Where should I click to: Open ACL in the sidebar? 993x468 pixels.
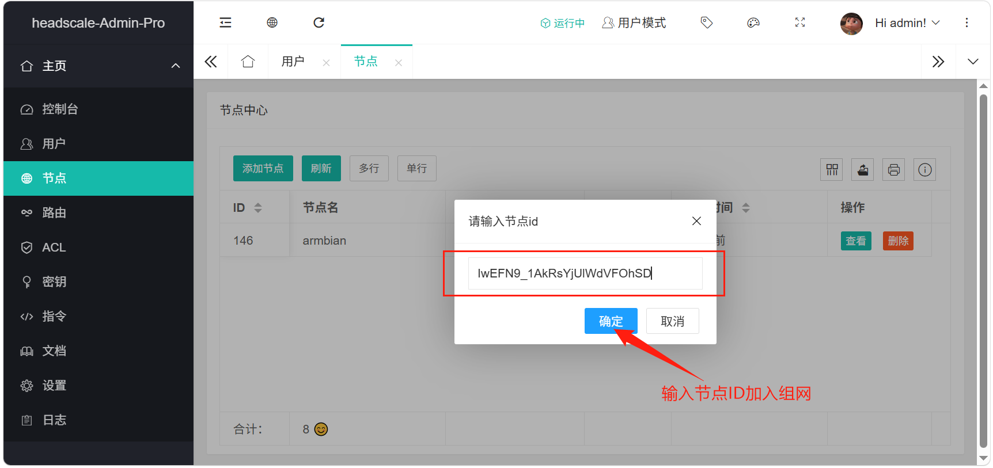point(98,248)
